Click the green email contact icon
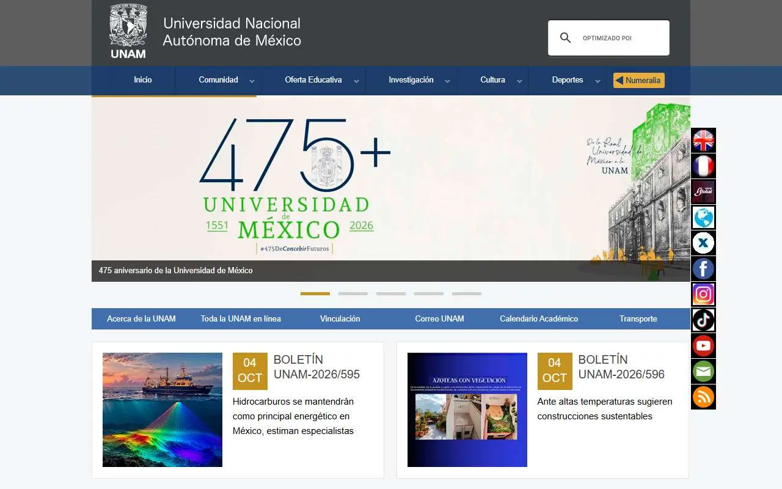The width and height of the screenshot is (782, 489). tap(703, 372)
